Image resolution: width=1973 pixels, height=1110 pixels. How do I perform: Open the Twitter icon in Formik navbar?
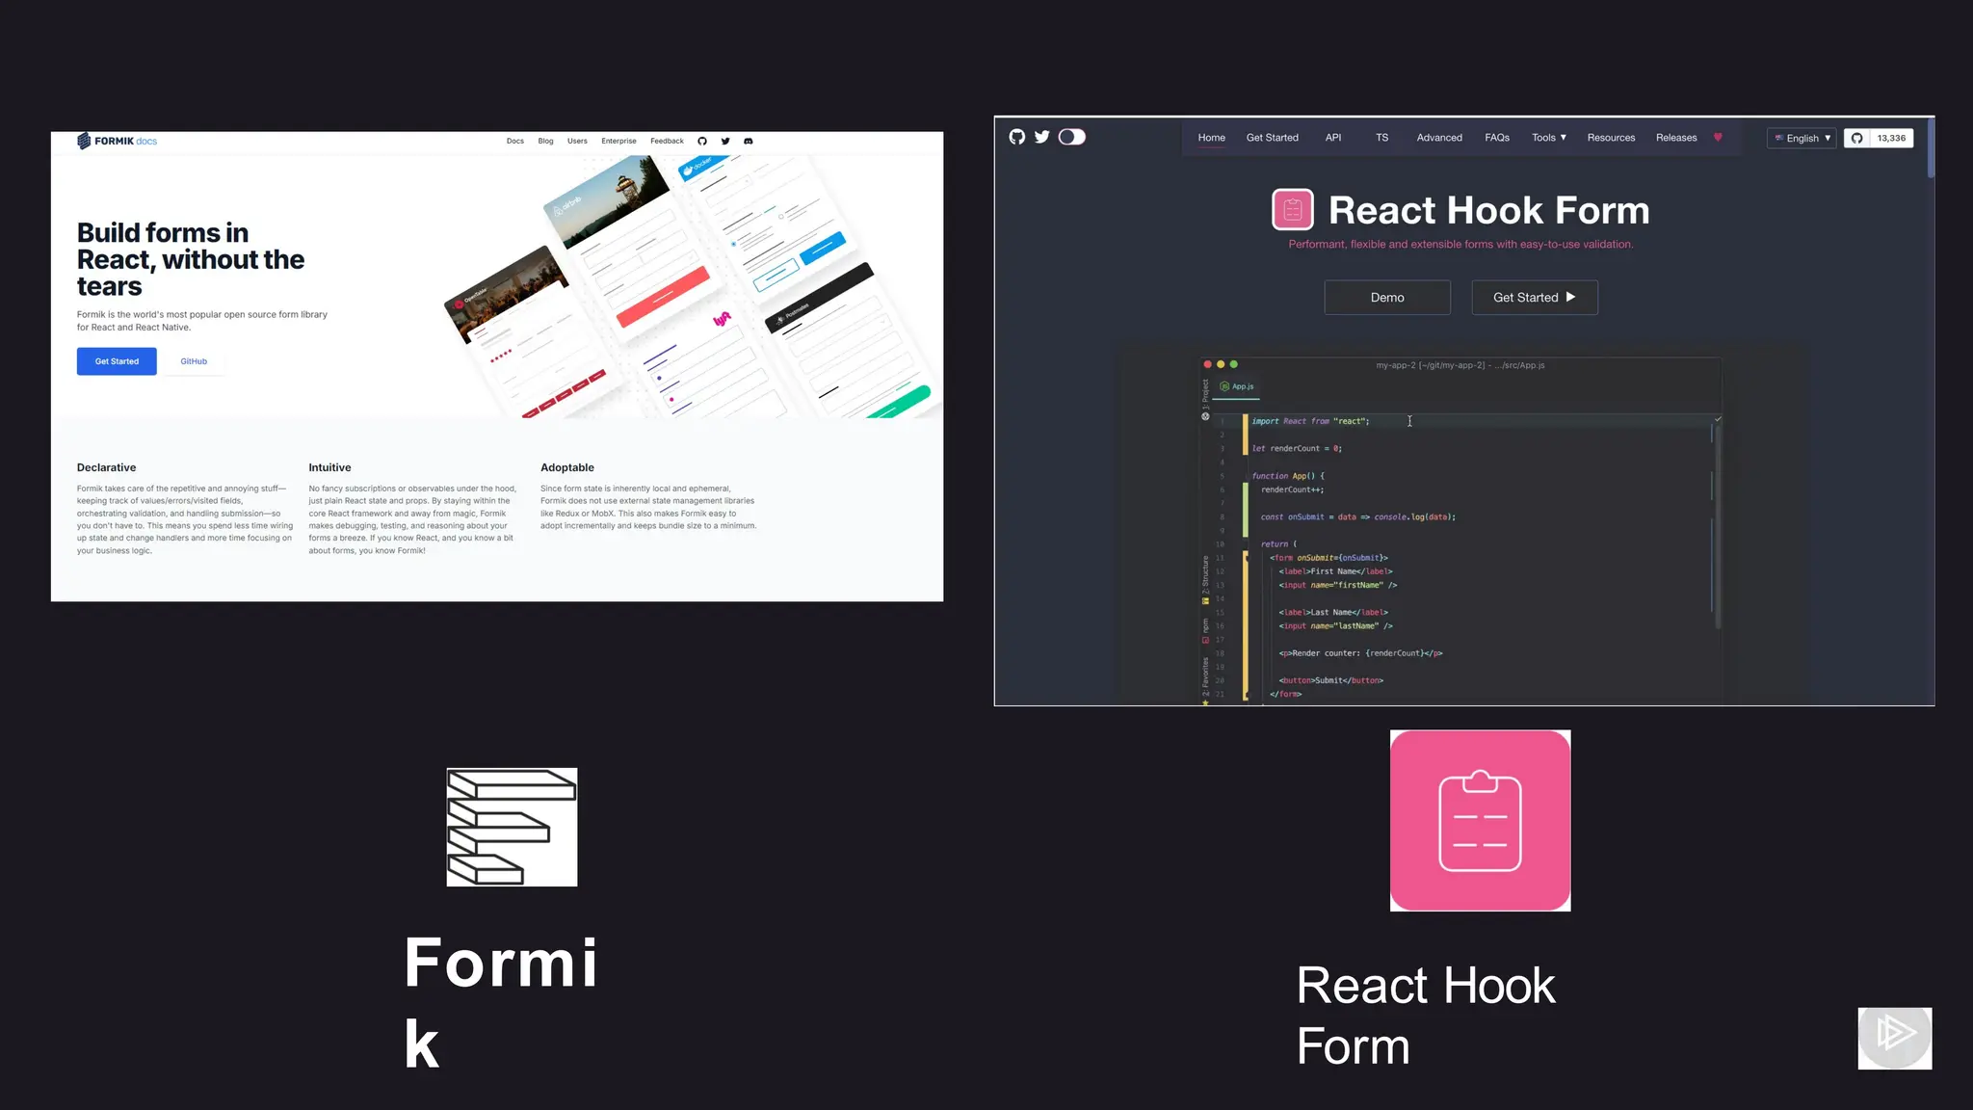[725, 141]
